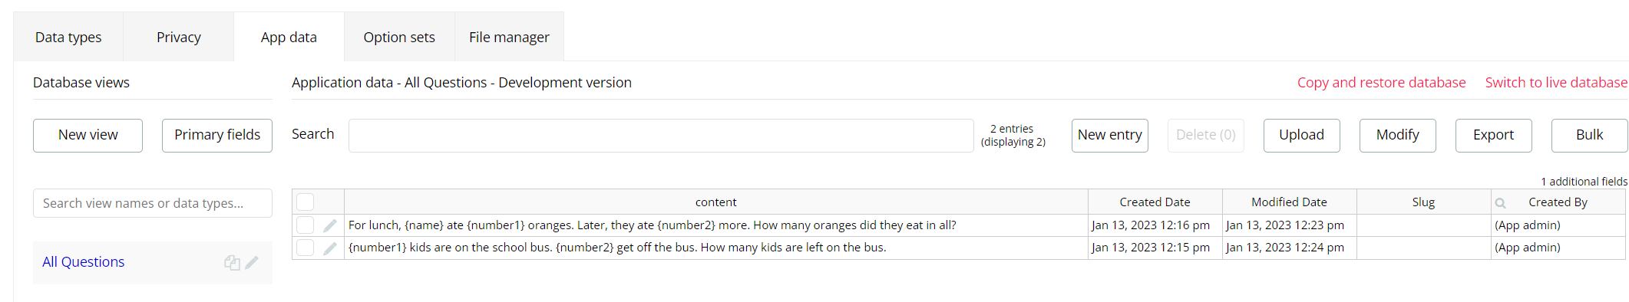Check the select-all header checkbox
1629x302 pixels.
[306, 202]
